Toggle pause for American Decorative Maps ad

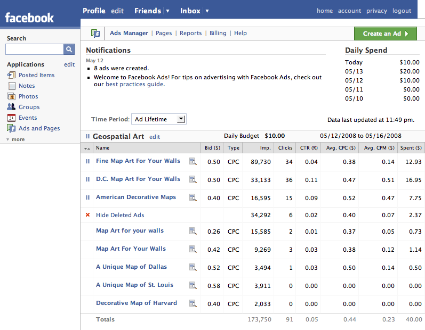pyautogui.click(x=87, y=197)
